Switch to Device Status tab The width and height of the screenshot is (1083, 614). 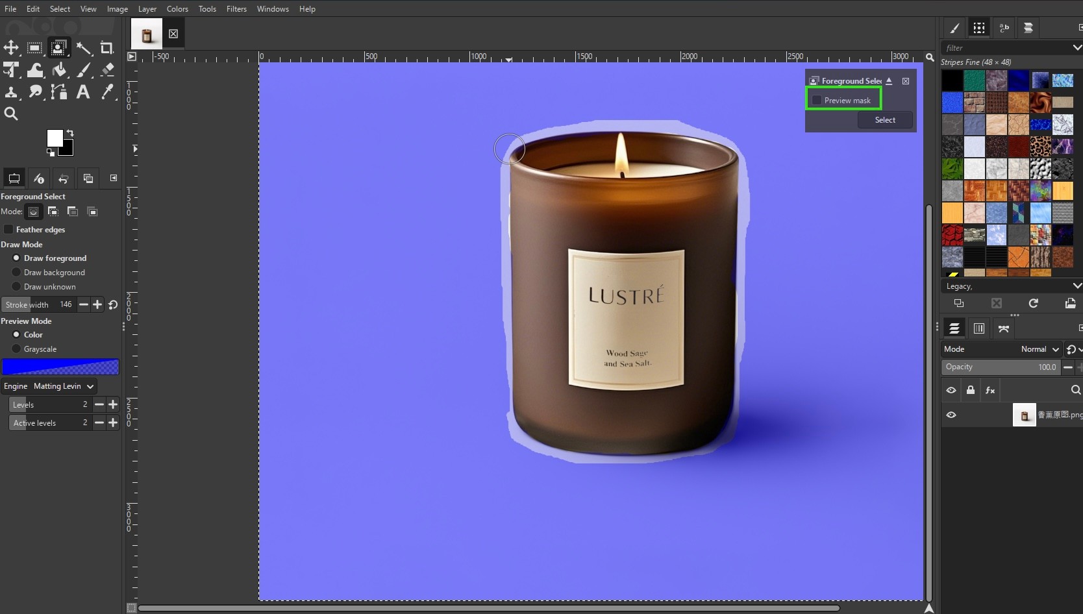click(x=39, y=178)
